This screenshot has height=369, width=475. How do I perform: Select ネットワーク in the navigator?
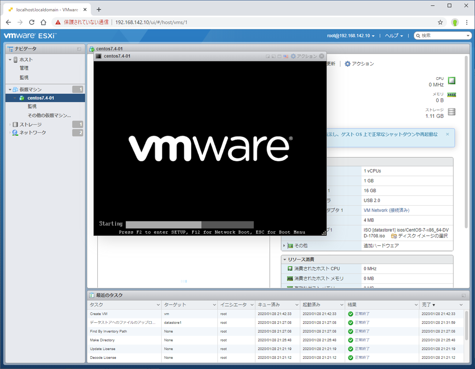coord(33,133)
